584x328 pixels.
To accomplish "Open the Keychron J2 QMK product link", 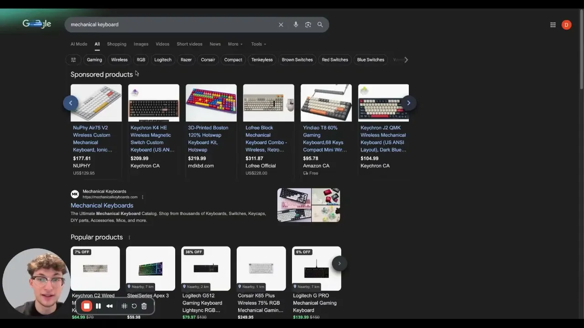I will 383,138.
